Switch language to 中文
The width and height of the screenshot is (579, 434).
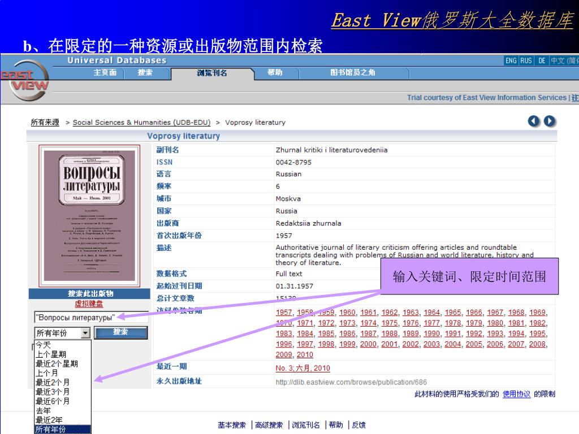[x=564, y=60]
